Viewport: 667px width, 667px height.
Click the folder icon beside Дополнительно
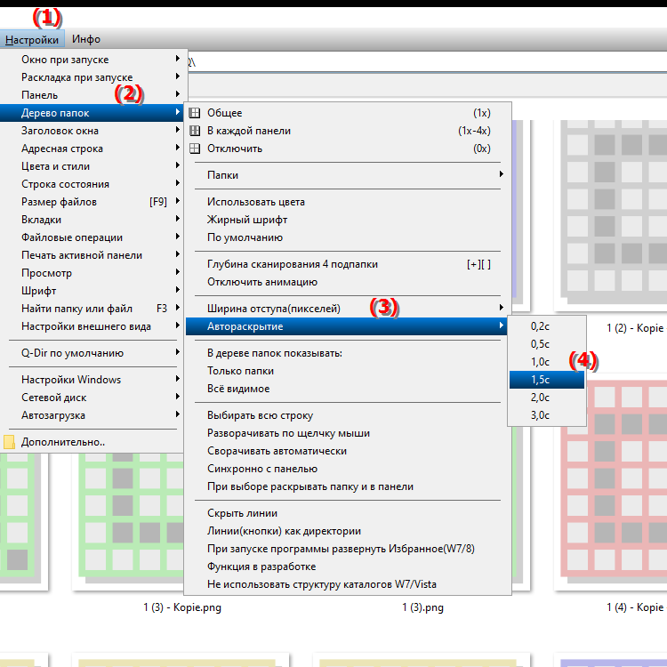(x=10, y=442)
